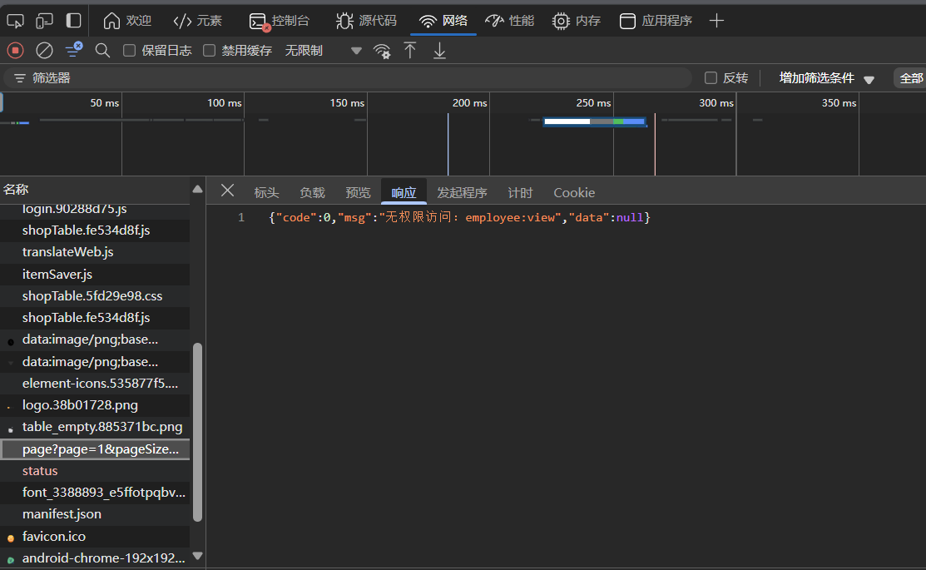Open network conditions wifi settings icon

[382, 51]
